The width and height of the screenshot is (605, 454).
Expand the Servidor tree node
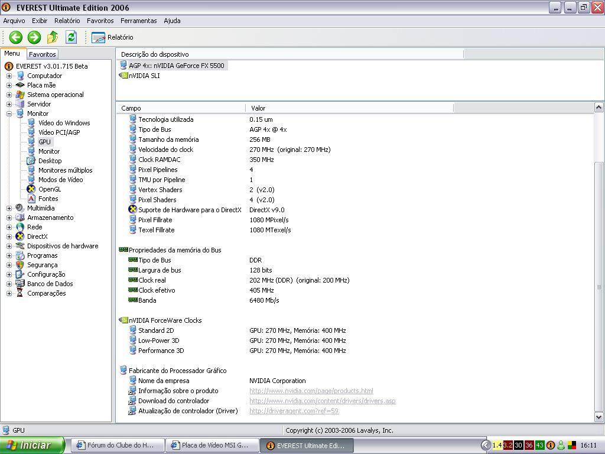[9, 104]
